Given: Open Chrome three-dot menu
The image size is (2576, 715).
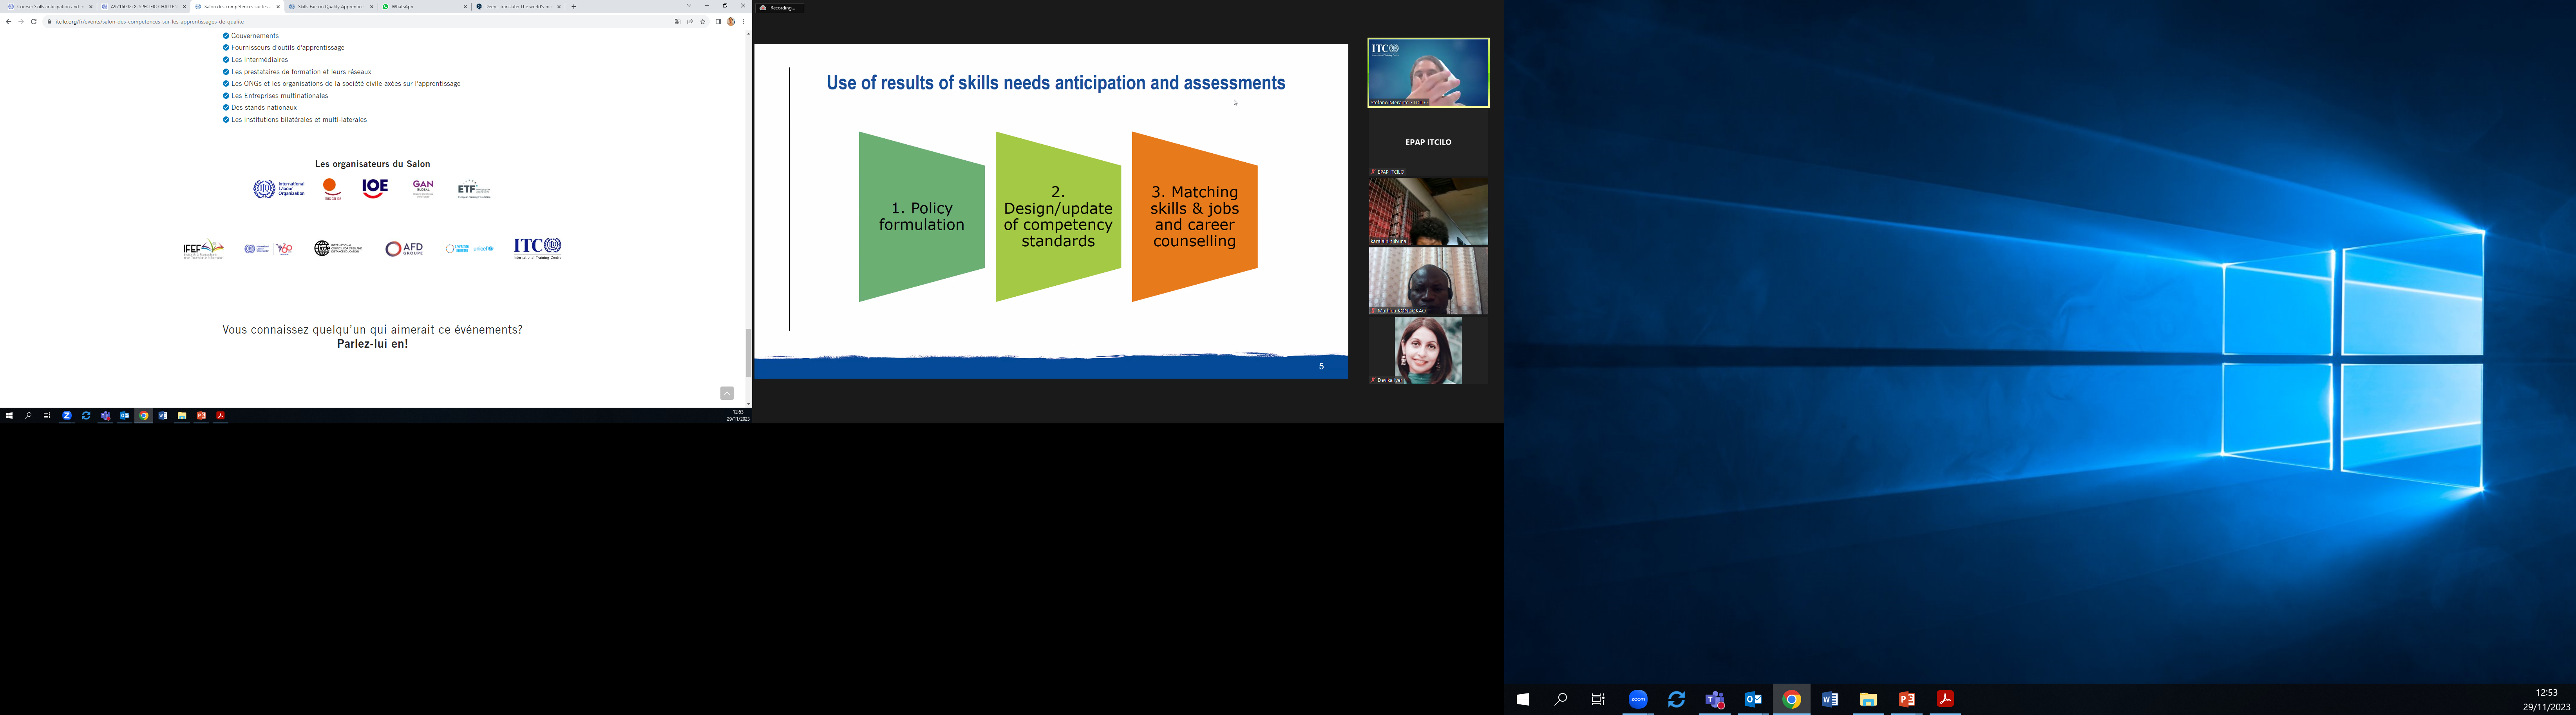Looking at the screenshot, I should (743, 21).
